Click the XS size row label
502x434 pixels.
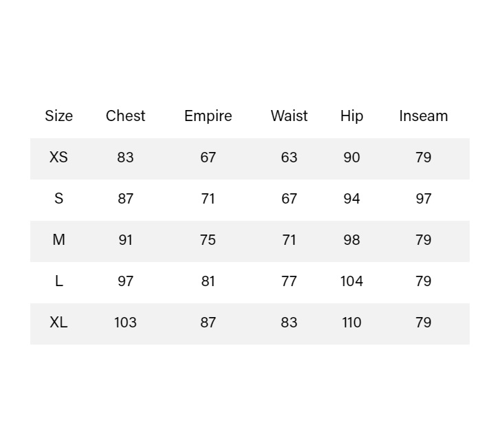[x=58, y=158]
